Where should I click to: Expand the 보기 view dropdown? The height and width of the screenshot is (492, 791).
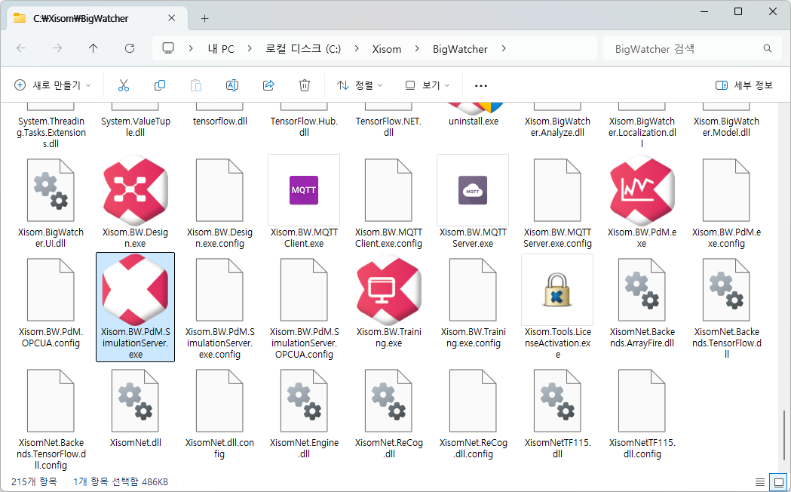[x=428, y=85]
